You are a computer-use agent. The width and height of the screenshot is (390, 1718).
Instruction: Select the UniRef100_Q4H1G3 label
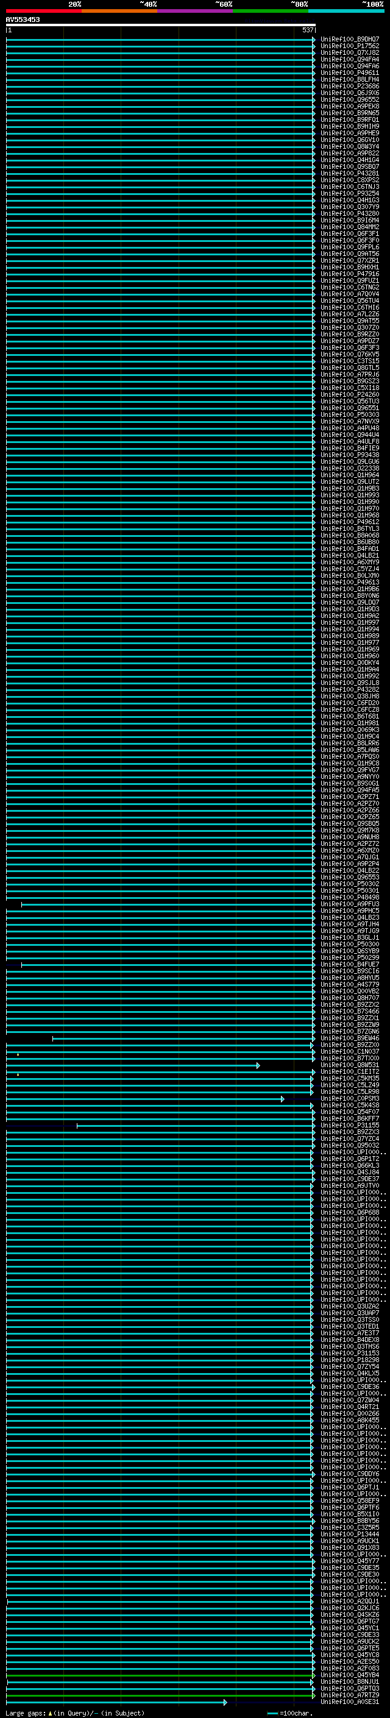(350, 200)
